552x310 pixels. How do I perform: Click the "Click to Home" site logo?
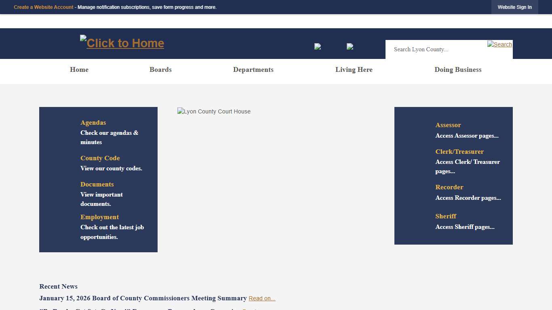pyautogui.click(x=122, y=43)
